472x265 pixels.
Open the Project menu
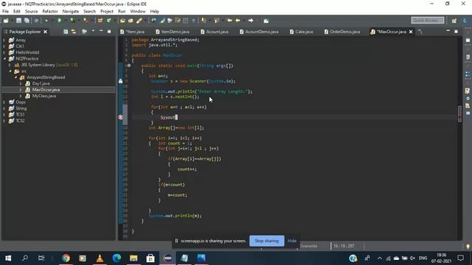(106, 12)
